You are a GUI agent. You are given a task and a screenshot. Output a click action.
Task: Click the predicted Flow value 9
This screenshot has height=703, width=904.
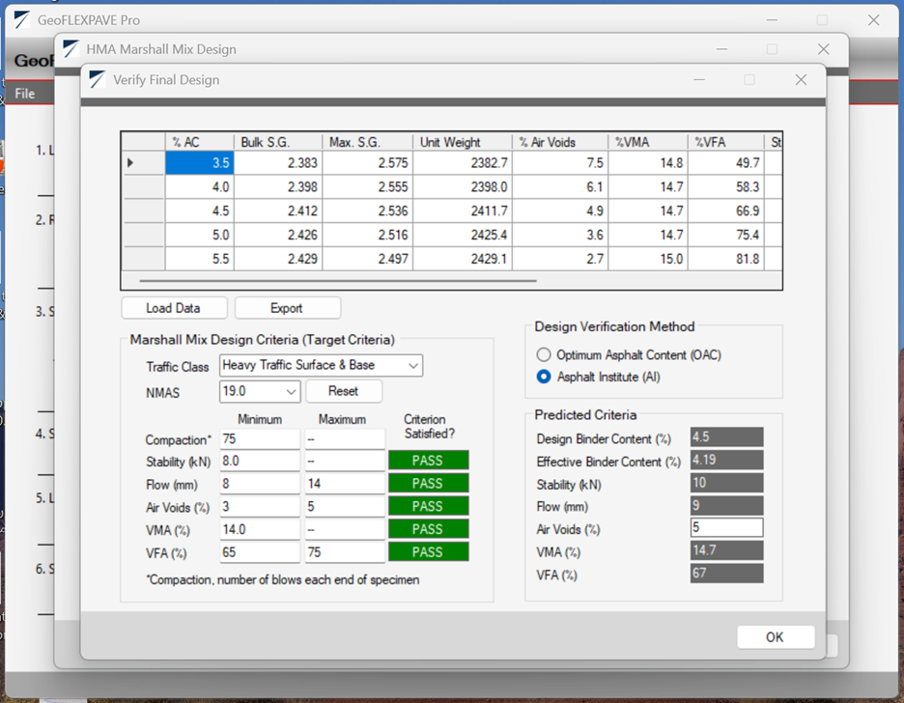pos(726,505)
